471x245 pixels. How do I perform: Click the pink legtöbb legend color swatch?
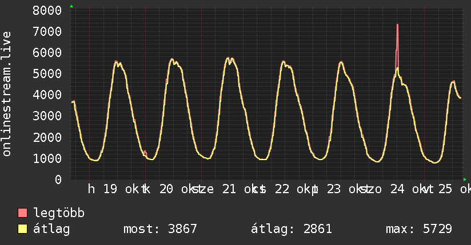pos(22,213)
